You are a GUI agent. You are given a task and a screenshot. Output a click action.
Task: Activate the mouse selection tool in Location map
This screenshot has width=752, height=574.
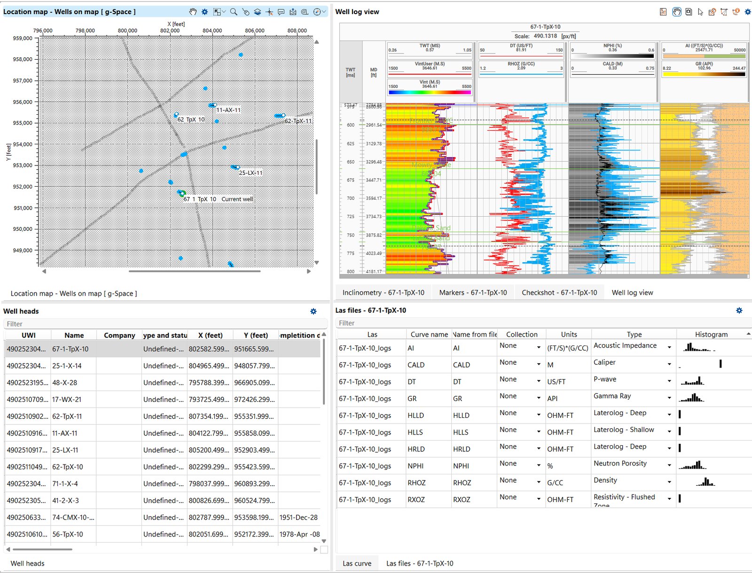click(x=245, y=12)
